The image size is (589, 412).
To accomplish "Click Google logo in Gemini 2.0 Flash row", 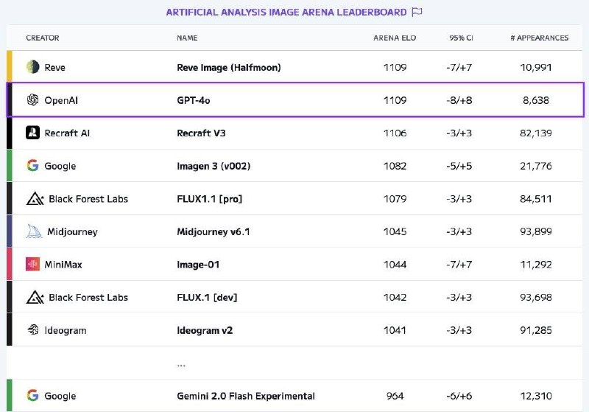I will [x=32, y=396].
